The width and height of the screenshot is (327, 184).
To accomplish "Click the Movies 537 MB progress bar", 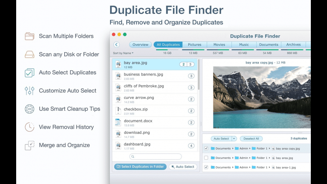I will [218, 50].
